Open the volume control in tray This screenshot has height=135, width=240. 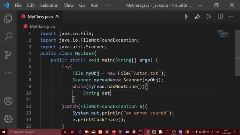(x=208, y=132)
